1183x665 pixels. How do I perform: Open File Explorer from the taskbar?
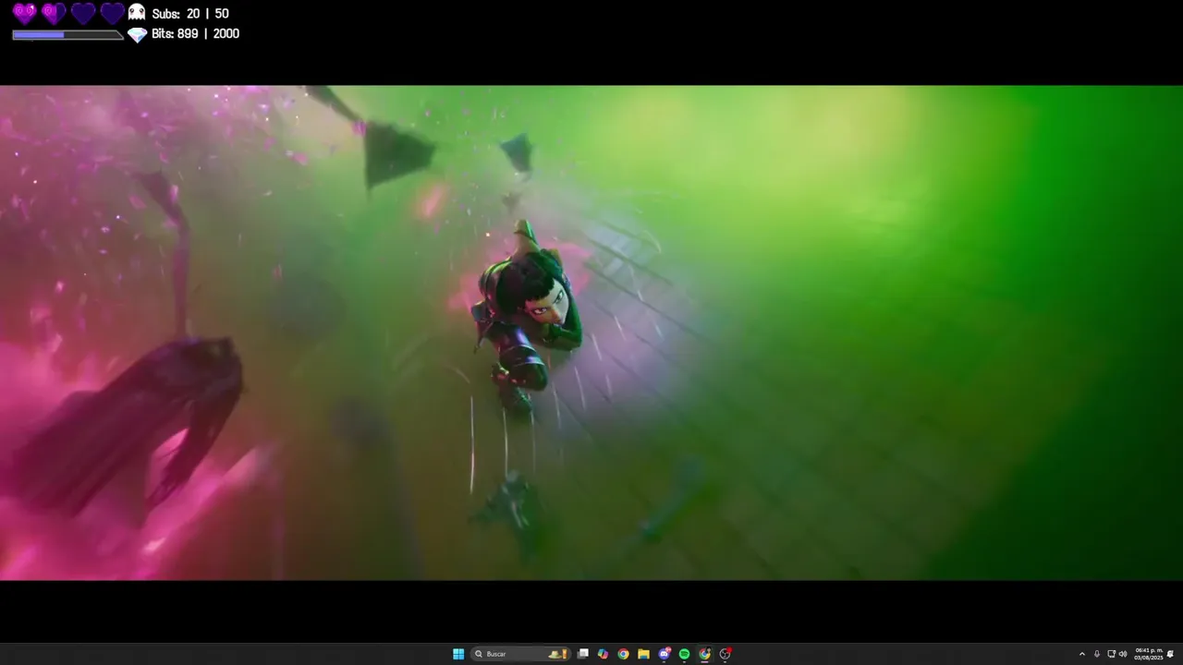click(644, 654)
